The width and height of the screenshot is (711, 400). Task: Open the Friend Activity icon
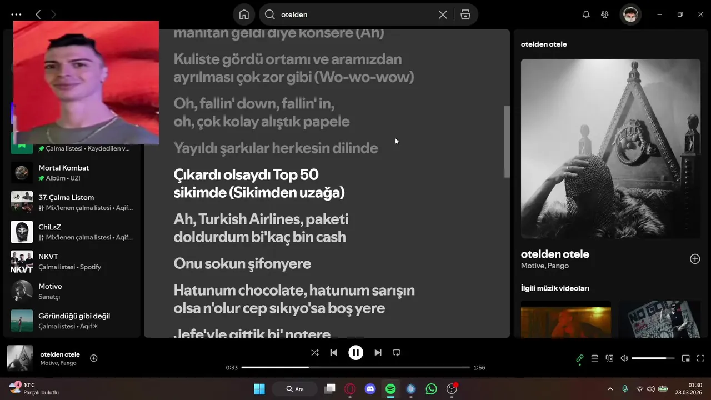[x=605, y=14]
